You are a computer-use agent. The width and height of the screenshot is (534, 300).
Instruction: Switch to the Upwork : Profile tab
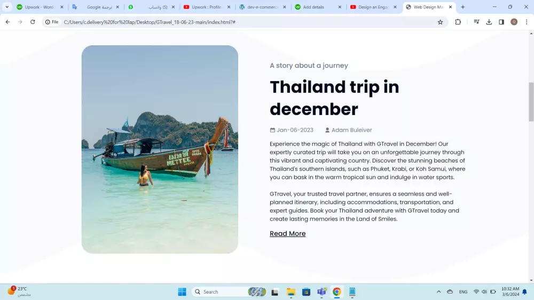pyautogui.click(x=207, y=7)
